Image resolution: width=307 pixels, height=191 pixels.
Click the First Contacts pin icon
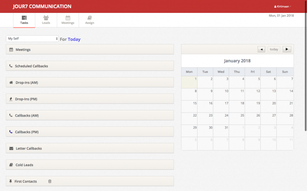11,181
